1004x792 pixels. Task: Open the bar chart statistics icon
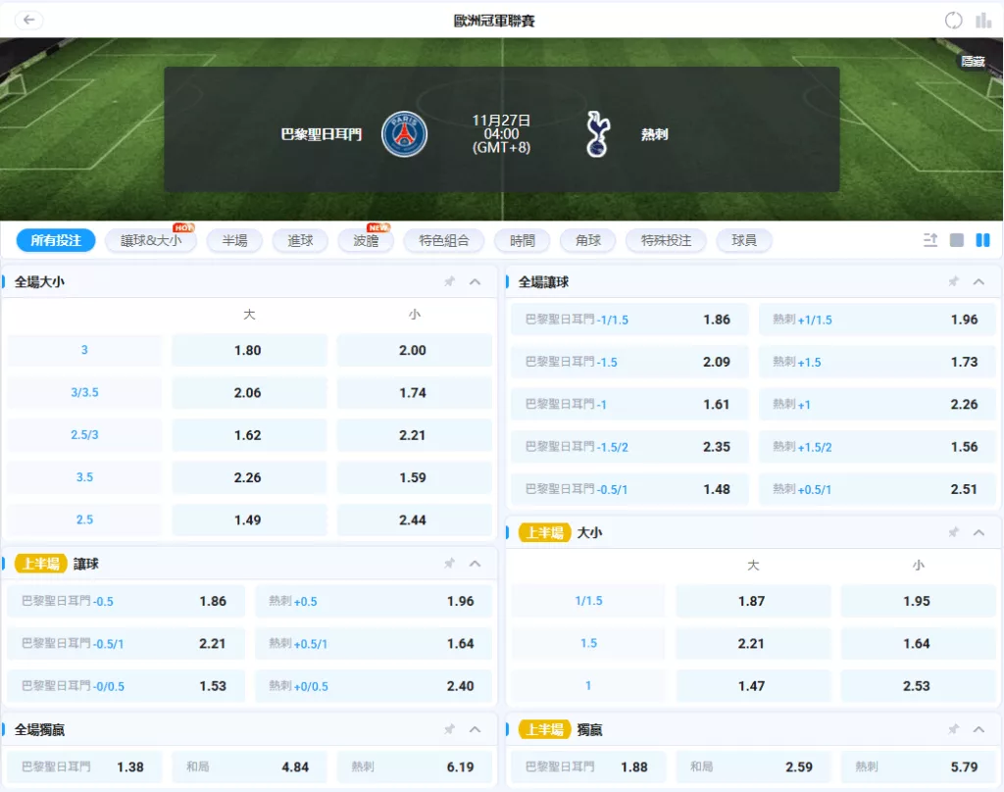pyautogui.click(x=983, y=21)
